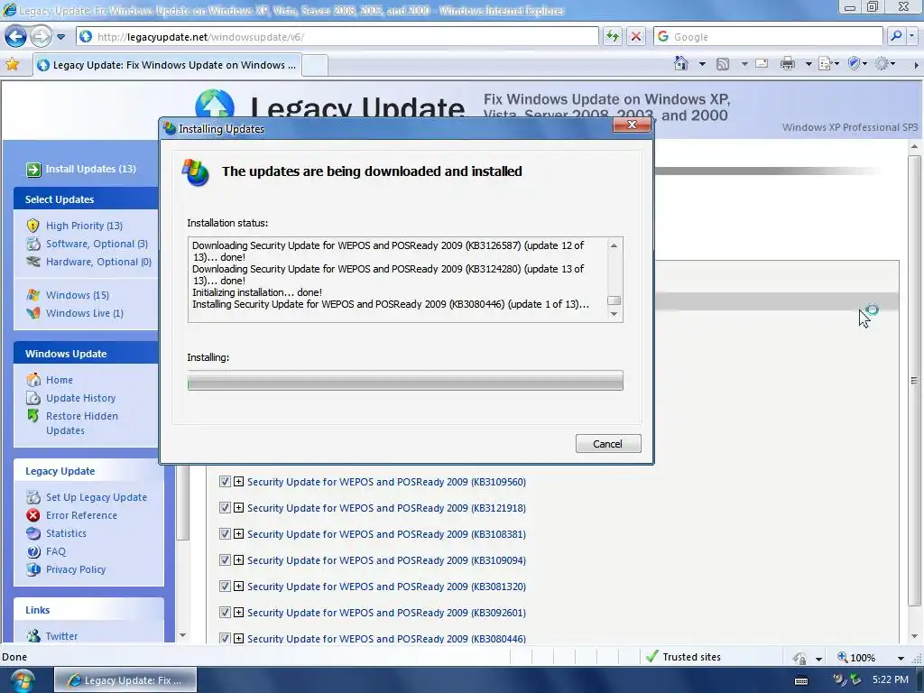This screenshot has height=693, width=924.
Task: Open Windows Live (1) product filter
Action: click(84, 313)
